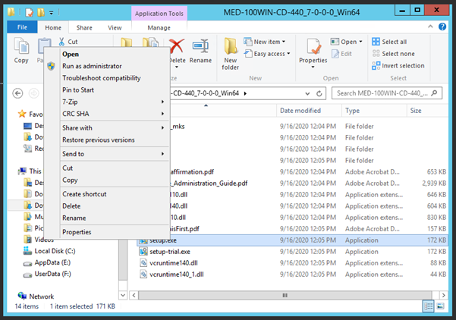The image size is (456, 320).
Task: Select the vcruntime140_1.dll file
Action: pyautogui.click(x=176, y=274)
